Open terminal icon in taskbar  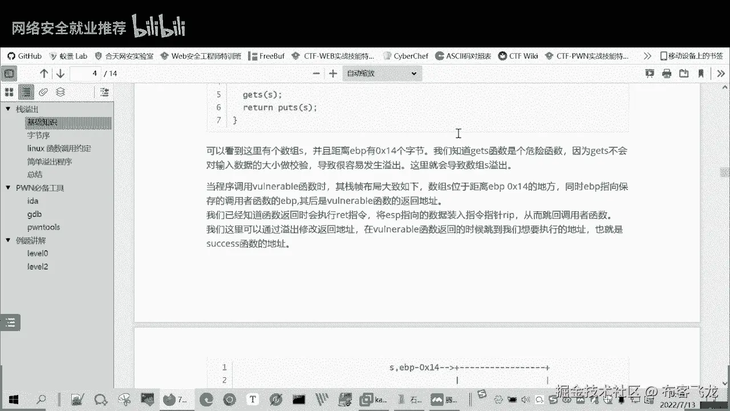tap(299, 399)
